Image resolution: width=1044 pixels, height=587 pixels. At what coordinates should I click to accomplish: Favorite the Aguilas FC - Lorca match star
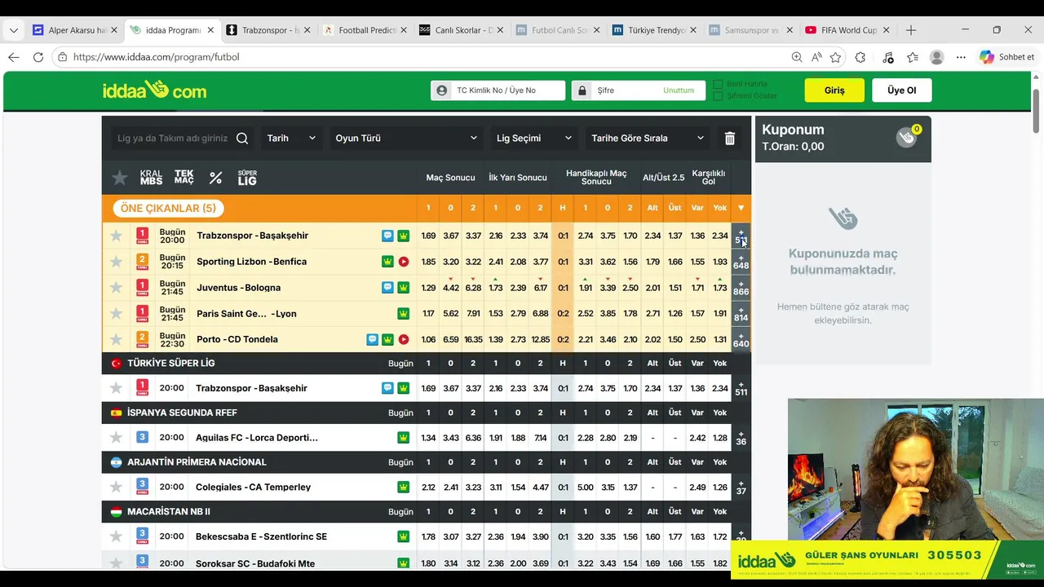pos(116,438)
